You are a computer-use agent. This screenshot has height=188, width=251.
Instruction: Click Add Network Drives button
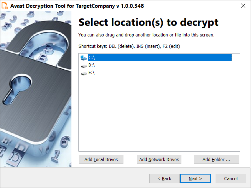[x=159, y=159]
